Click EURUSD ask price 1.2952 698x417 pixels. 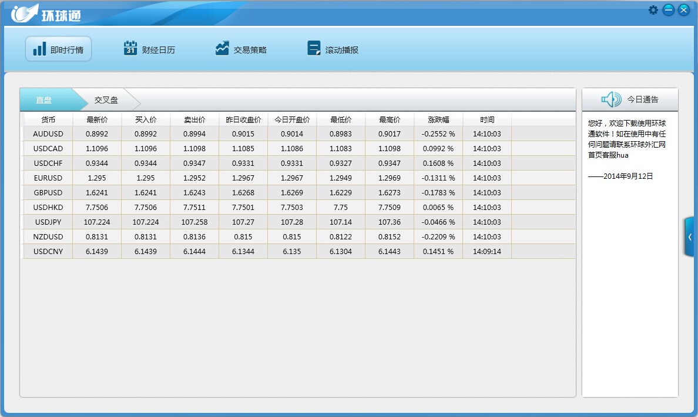click(194, 178)
